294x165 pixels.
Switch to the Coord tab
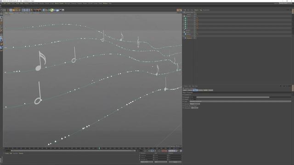click(x=190, y=90)
